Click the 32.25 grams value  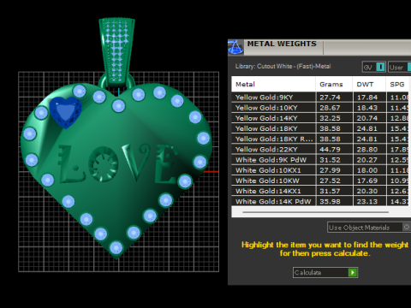tap(330, 118)
